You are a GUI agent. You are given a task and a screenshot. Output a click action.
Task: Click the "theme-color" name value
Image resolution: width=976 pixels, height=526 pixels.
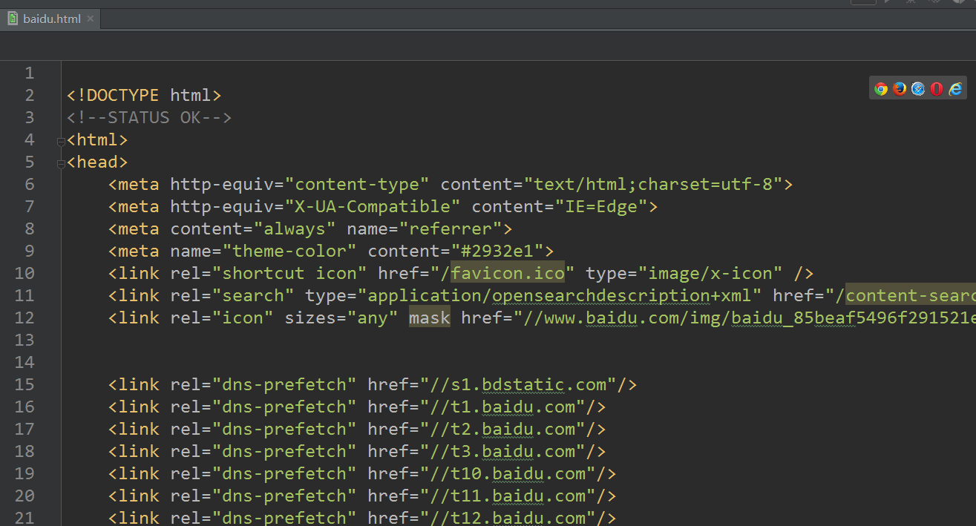290,251
